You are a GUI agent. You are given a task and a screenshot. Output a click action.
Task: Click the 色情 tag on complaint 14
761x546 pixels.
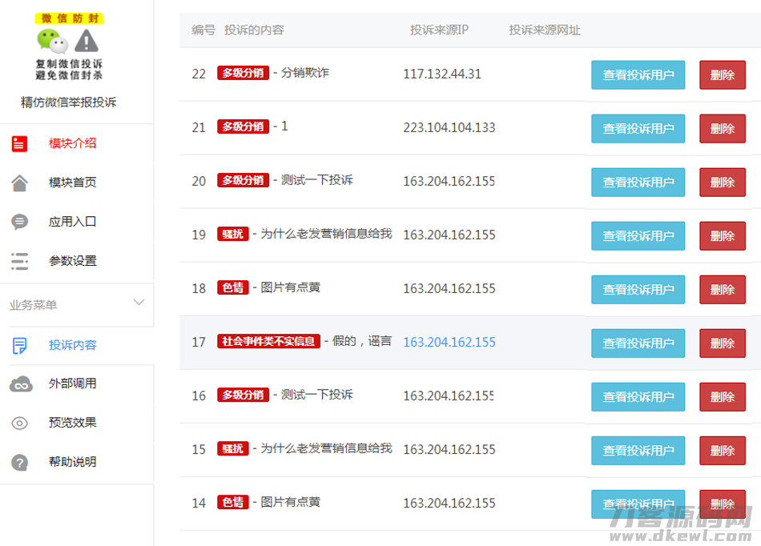pos(232,503)
